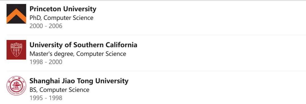
Task: Select the 1998 - 2000 date range
Action: pos(46,62)
